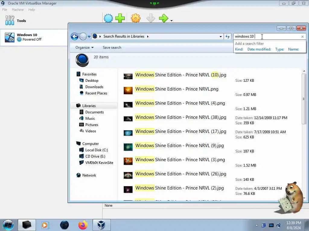This screenshot has height=231, width=309.
Task: Select file 'Windows Shine Edition - Prince NRVL (9).jpg'
Action: click(180, 146)
